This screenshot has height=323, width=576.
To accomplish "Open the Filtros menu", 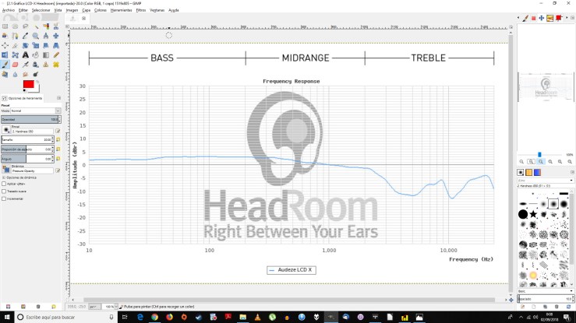I will click(140, 10).
